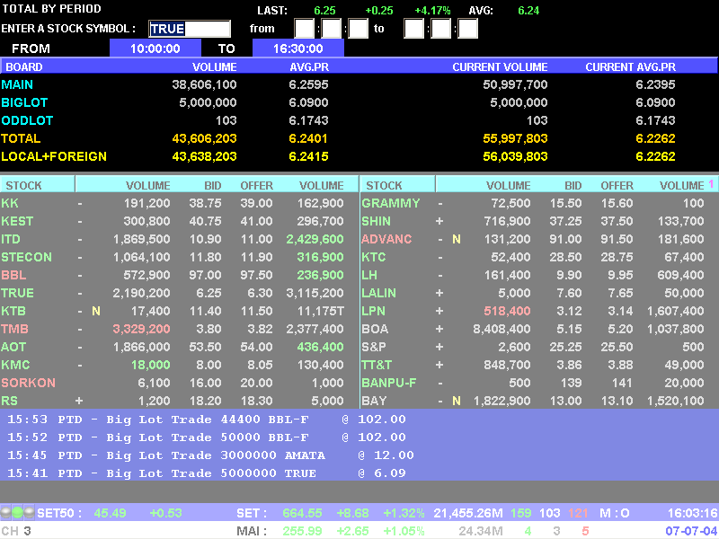
Task: Select stock KTB in the quote list
Action: pos(13,311)
